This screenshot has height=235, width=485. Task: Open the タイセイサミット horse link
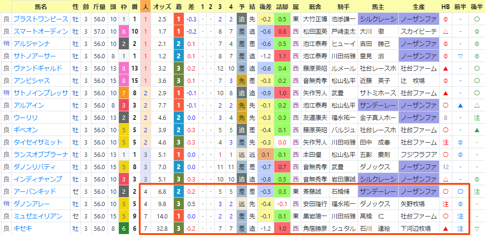(x=38, y=142)
